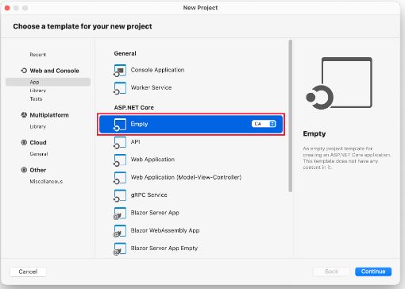Image resolution: width=405 pixels, height=289 pixels.
Task: Click the Cloud heading
Action: pyautogui.click(x=38, y=142)
